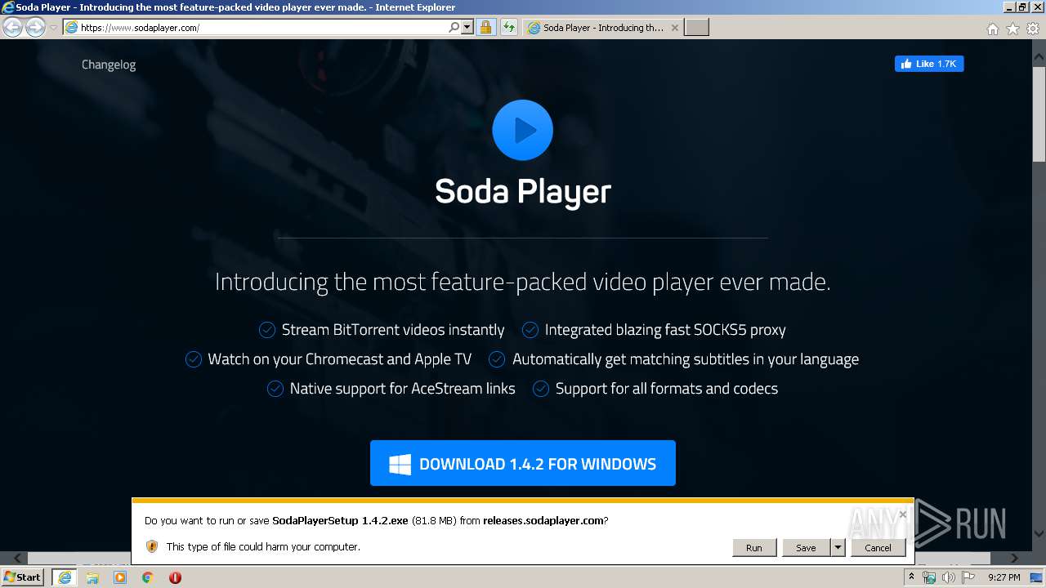Click the search magnifier in address bar
The image size is (1046, 588).
click(x=454, y=27)
